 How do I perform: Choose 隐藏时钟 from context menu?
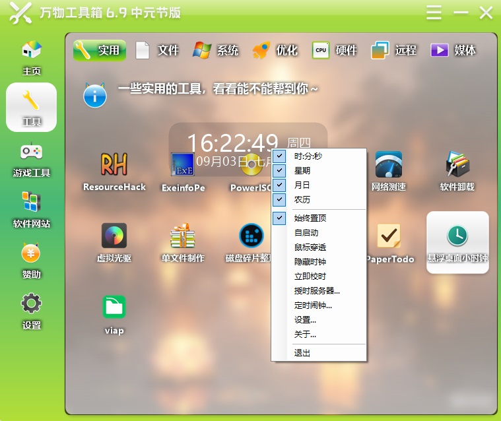coord(319,261)
